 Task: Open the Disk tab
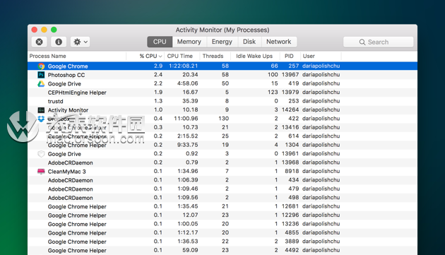(249, 42)
